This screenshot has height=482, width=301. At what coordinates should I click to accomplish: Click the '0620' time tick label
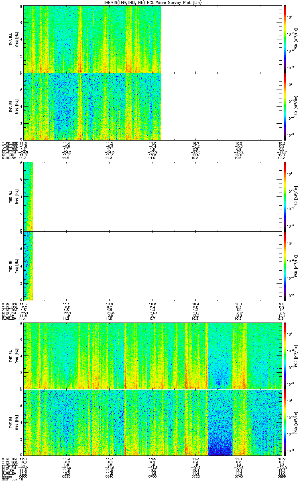point(66,477)
